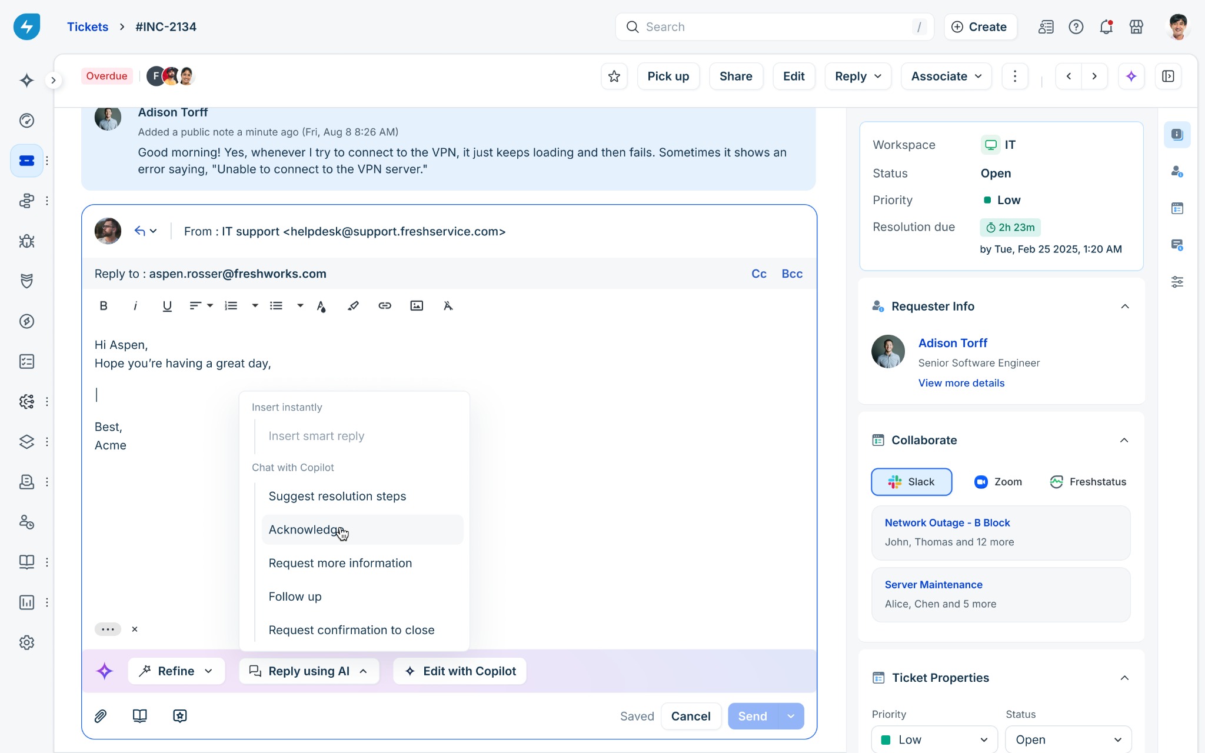Select the Freshstatus collaboration option
The image size is (1205, 753).
click(x=1088, y=482)
